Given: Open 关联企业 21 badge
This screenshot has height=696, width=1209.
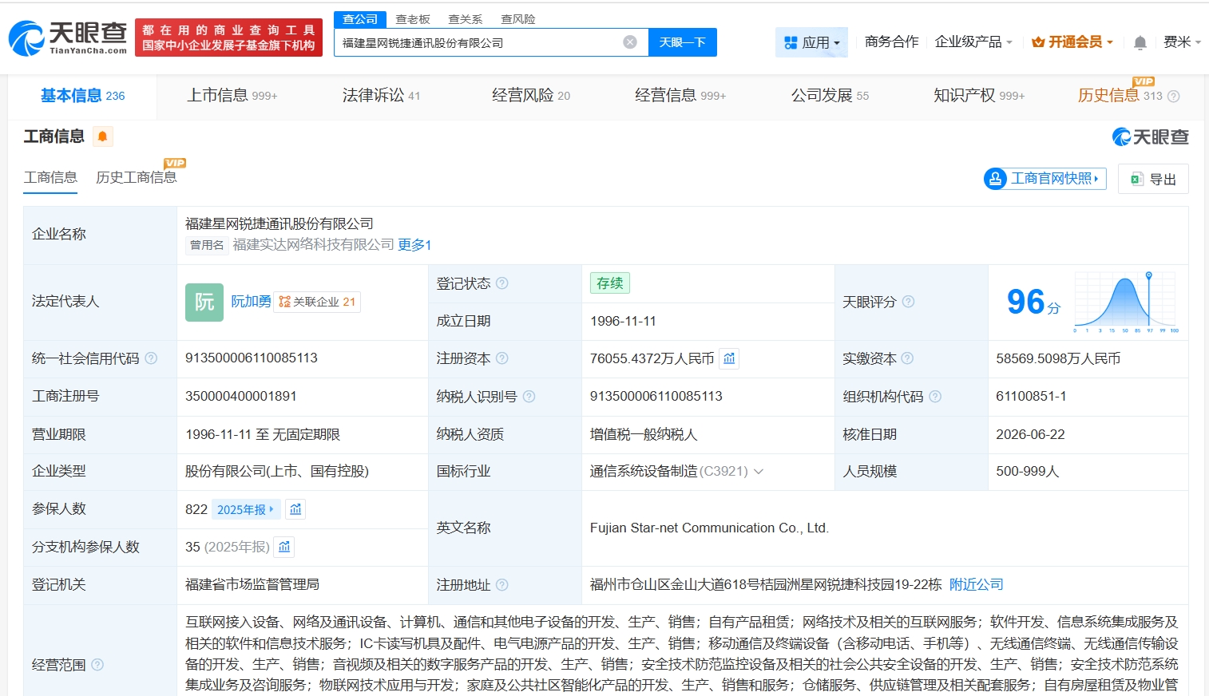Looking at the screenshot, I should click(317, 302).
